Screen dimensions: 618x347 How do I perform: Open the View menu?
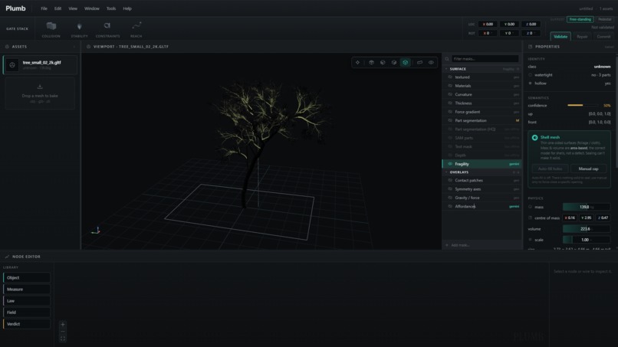(x=73, y=8)
